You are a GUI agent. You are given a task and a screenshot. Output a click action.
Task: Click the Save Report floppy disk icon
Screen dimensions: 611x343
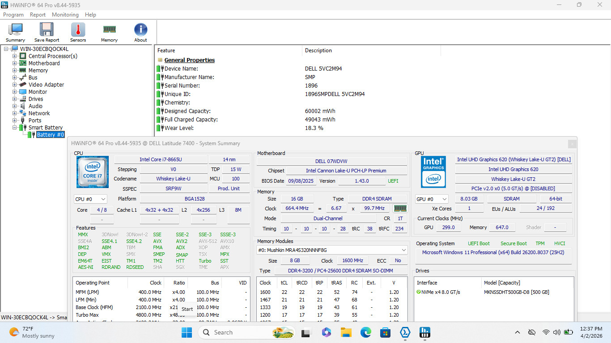[47, 29]
